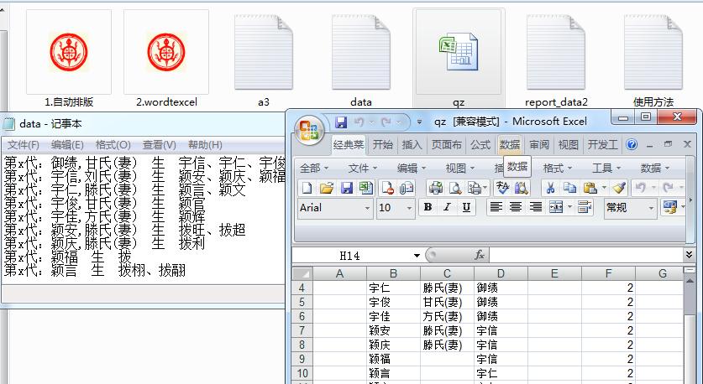Align cell text left
This screenshot has height=384, width=703.
tap(496, 207)
